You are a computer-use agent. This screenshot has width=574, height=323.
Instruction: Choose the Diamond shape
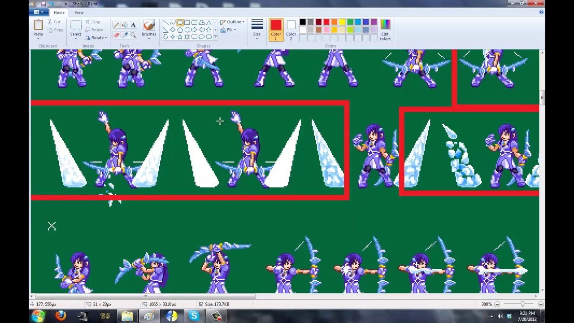pyautogui.click(x=173, y=30)
